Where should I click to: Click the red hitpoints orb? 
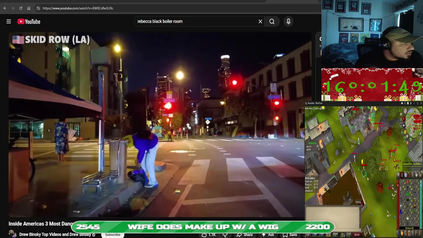point(404,119)
